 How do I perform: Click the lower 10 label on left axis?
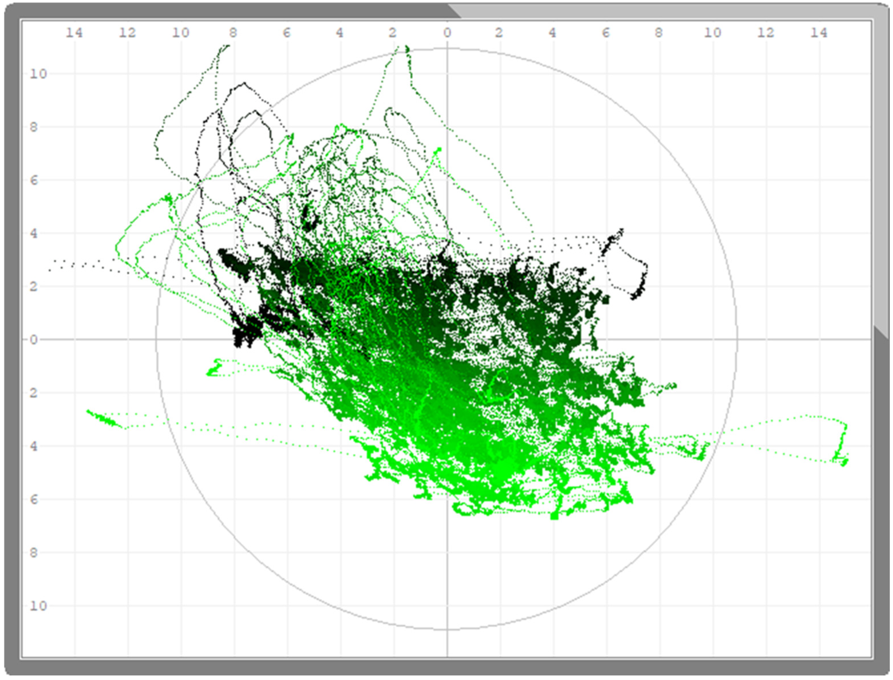38,606
